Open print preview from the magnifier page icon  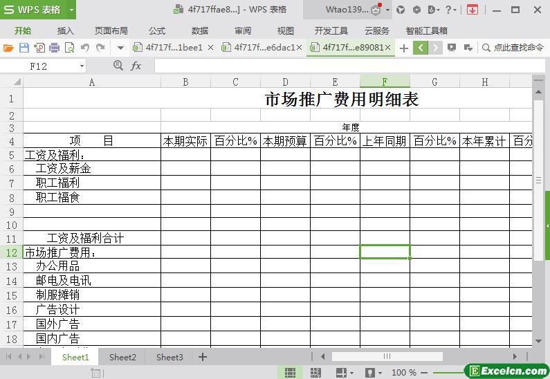tap(69, 48)
